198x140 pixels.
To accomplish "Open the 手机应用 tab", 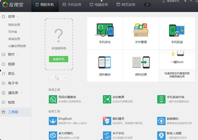I will click(x=72, y=5).
